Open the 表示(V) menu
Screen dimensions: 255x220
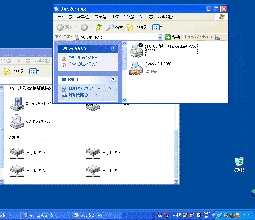pos(101,17)
